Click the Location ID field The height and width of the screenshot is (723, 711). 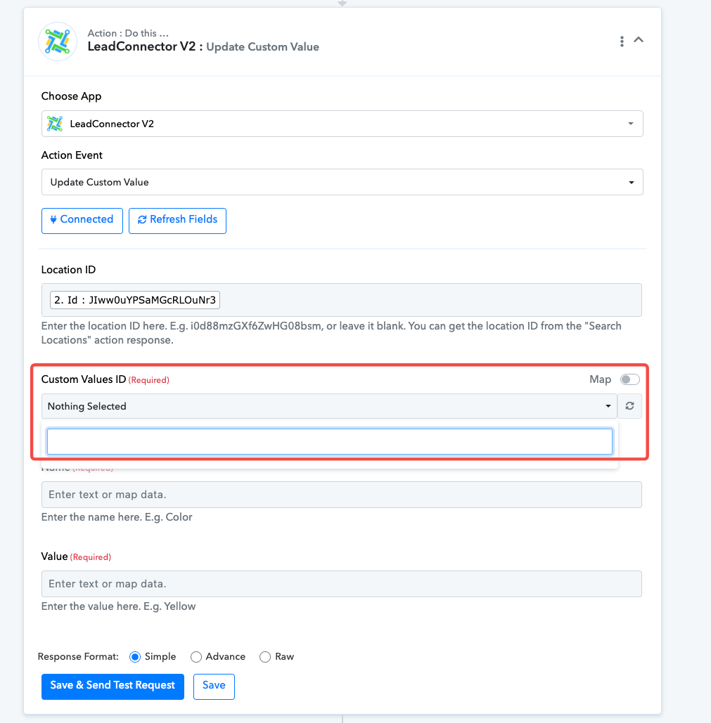(x=429, y=301)
